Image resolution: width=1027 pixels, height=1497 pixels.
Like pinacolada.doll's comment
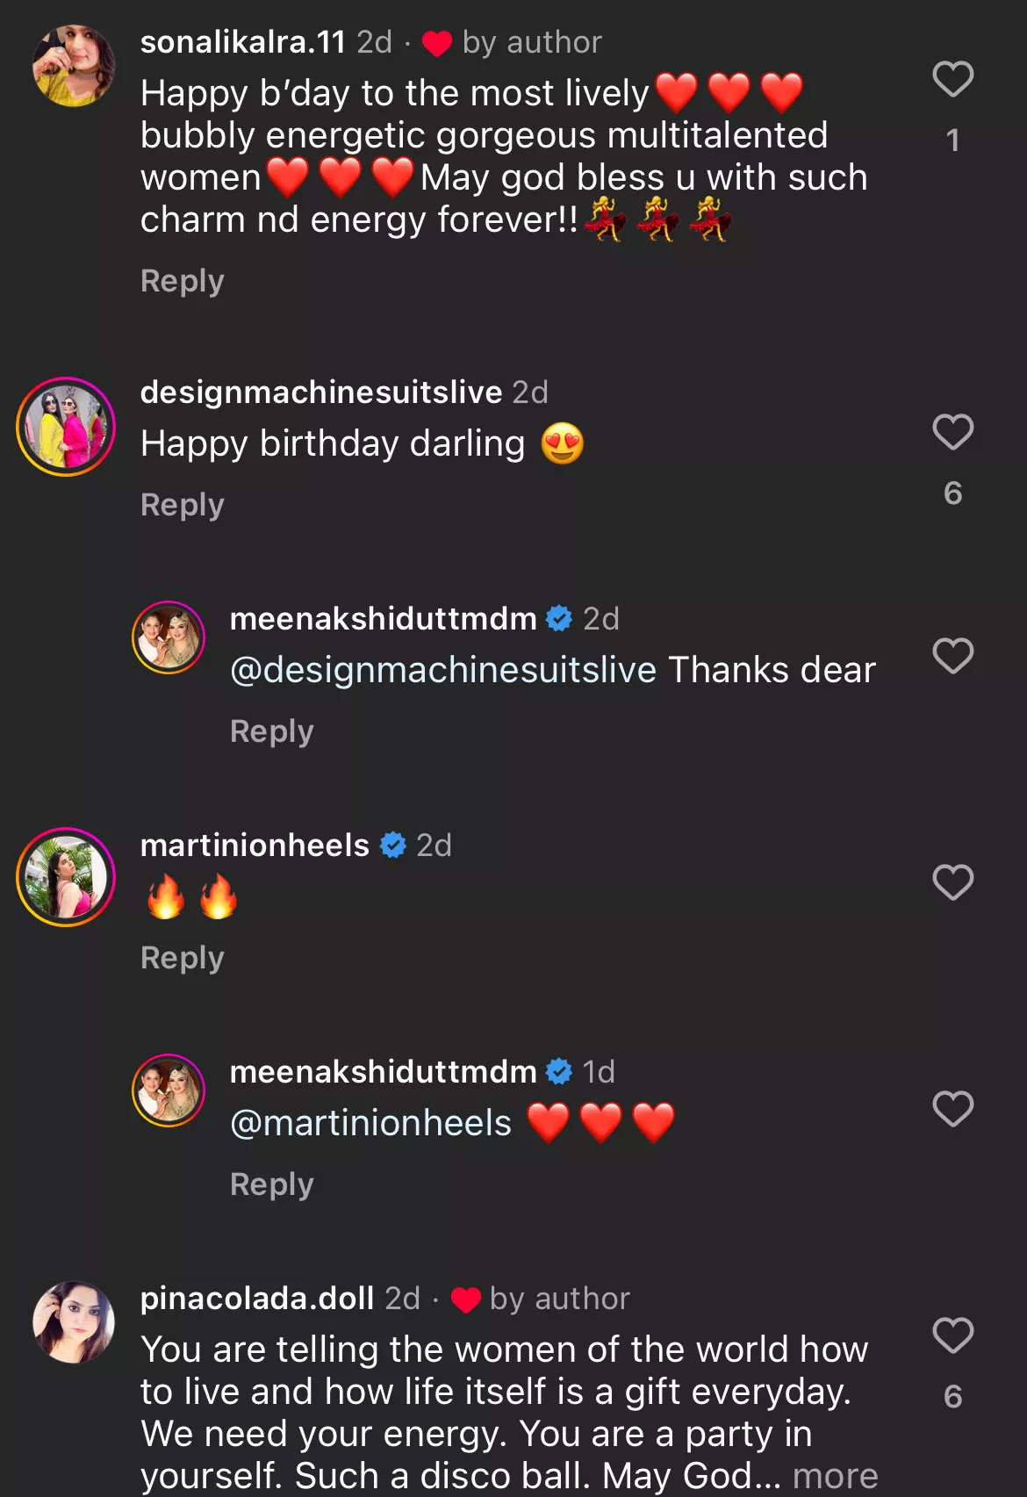tap(952, 1335)
